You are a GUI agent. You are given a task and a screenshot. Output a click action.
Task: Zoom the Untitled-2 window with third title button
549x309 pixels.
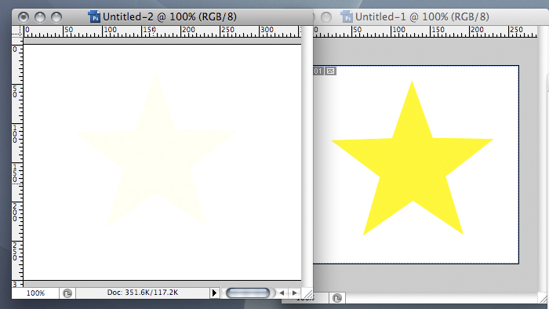(x=56, y=16)
